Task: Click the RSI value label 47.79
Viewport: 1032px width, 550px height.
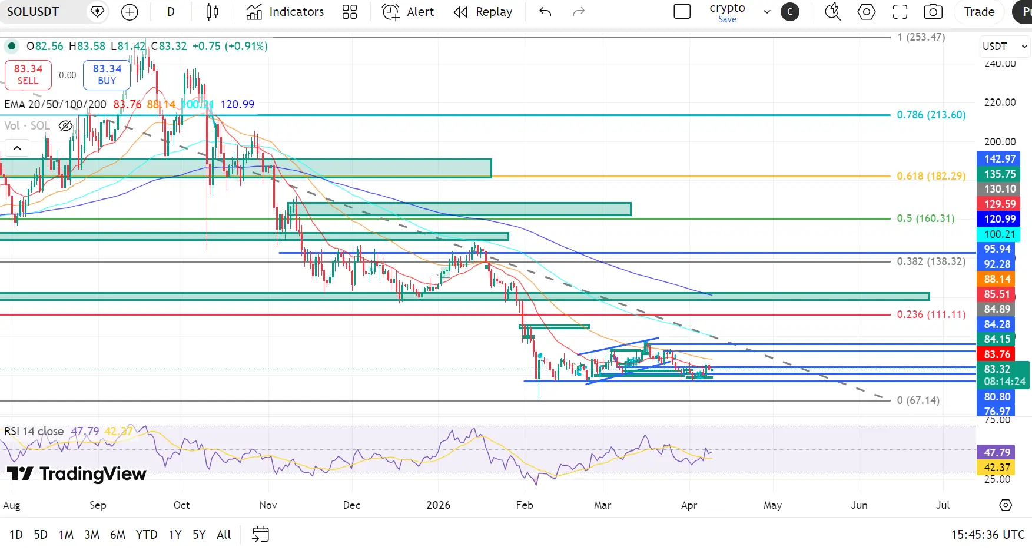Action: click(x=997, y=452)
